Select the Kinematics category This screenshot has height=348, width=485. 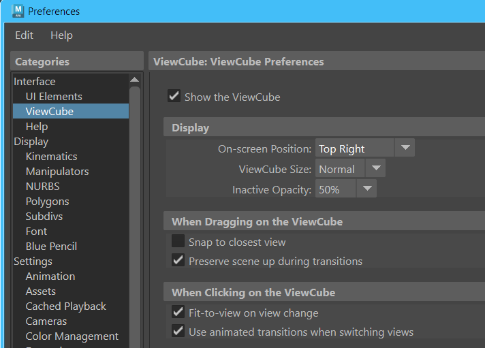51,157
